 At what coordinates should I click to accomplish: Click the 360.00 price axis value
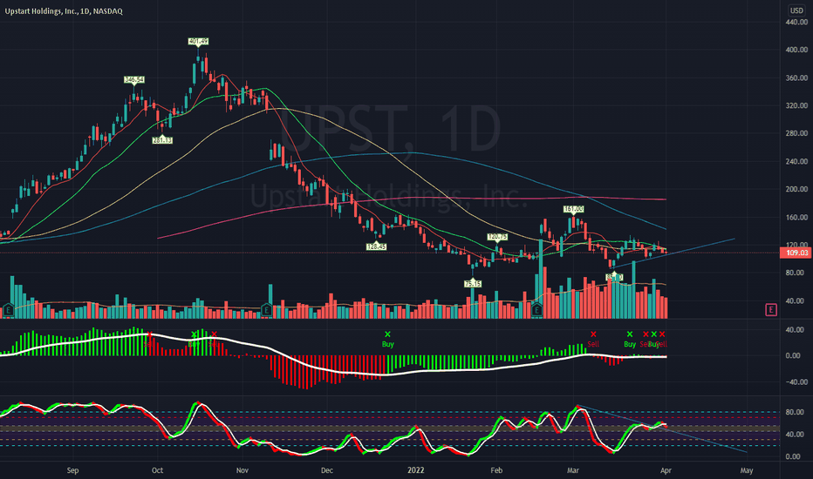(x=796, y=78)
